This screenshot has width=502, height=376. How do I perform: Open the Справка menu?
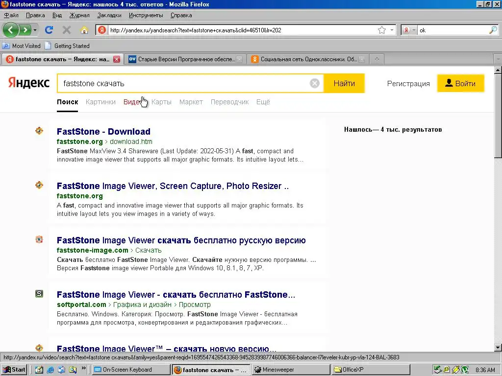pos(181,15)
